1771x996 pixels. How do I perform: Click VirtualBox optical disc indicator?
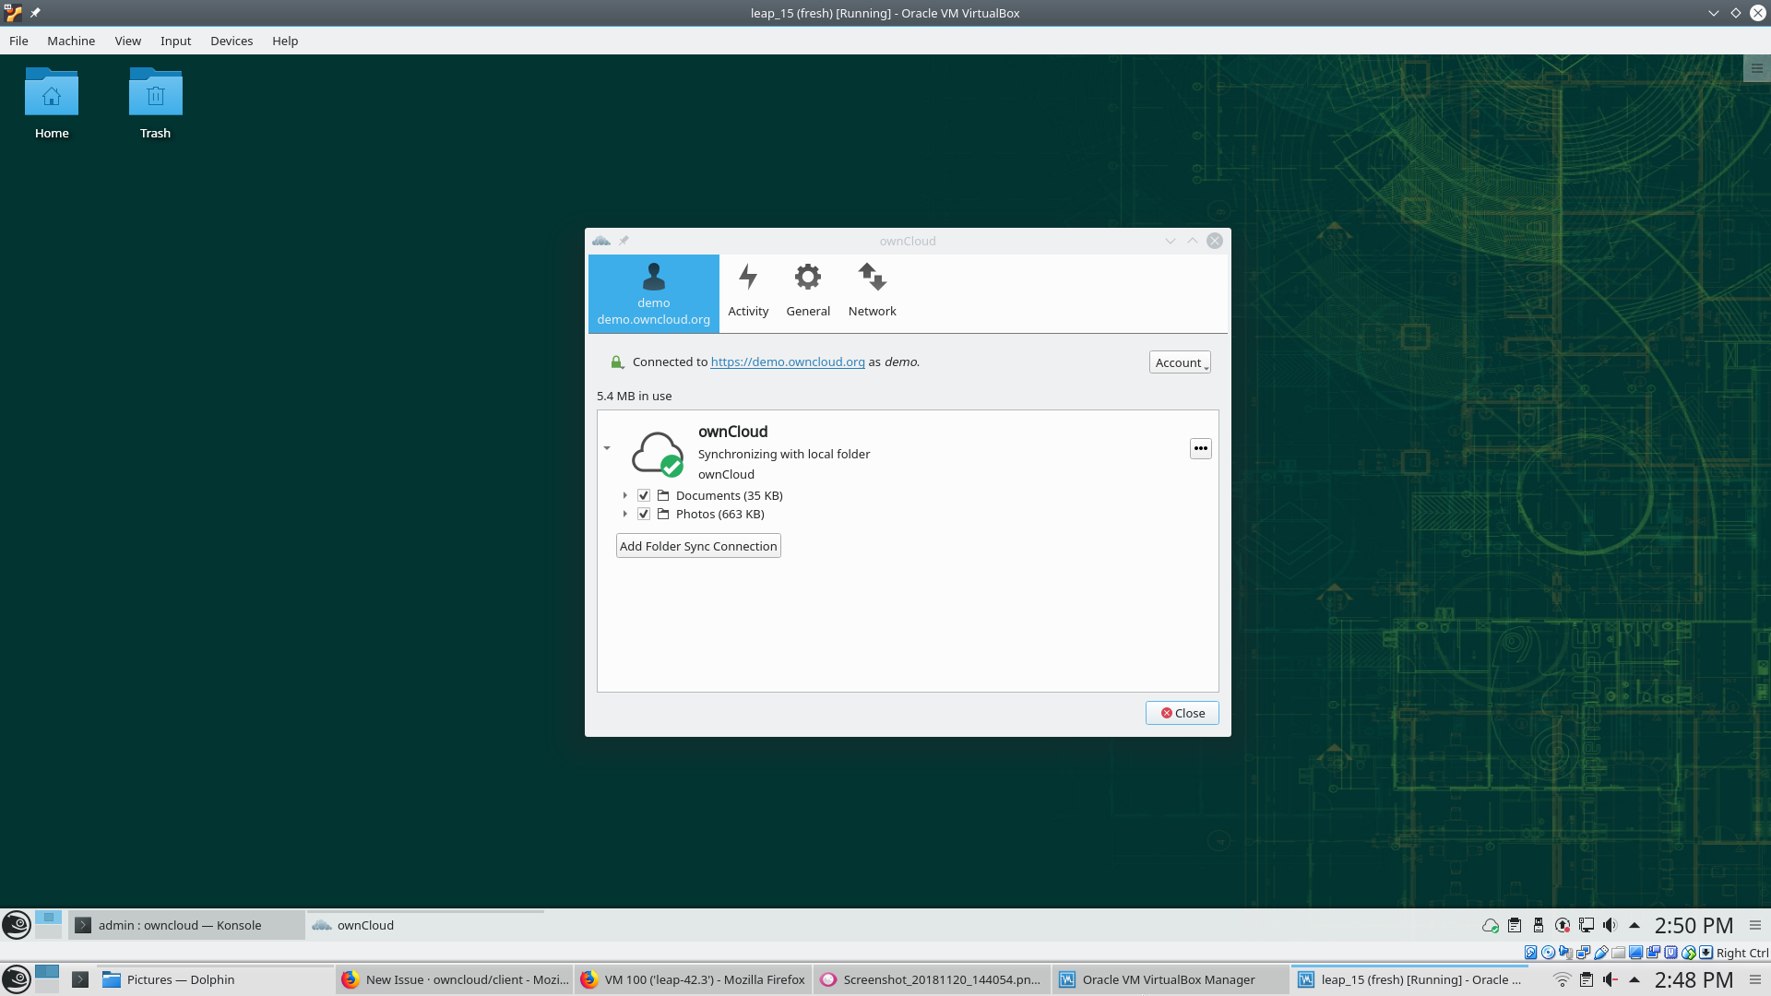tap(1548, 953)
